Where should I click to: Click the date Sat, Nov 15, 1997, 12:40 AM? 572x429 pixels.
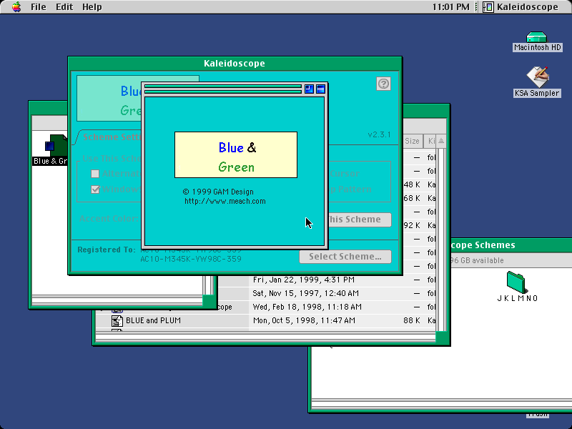point(306,294)
